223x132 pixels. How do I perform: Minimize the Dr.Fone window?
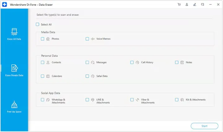pos(210,5)
